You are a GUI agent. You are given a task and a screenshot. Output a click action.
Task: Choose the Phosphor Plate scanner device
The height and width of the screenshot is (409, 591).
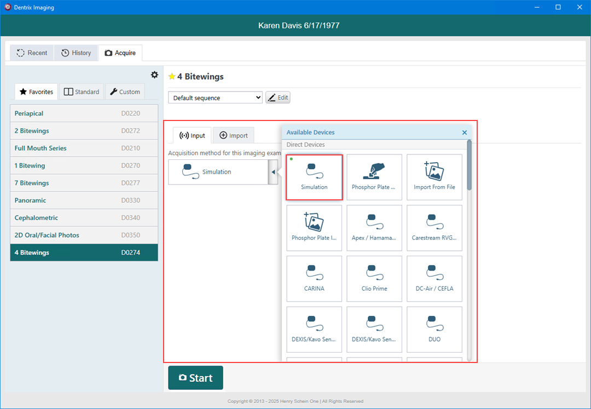tap(374, 177)
